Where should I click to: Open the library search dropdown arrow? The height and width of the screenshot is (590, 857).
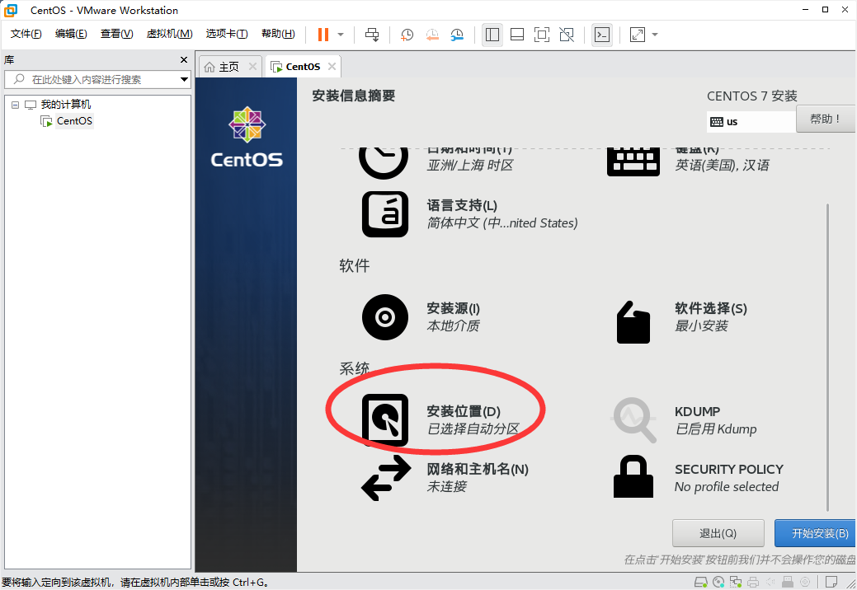pyautogui.click(x=184, y=80)
